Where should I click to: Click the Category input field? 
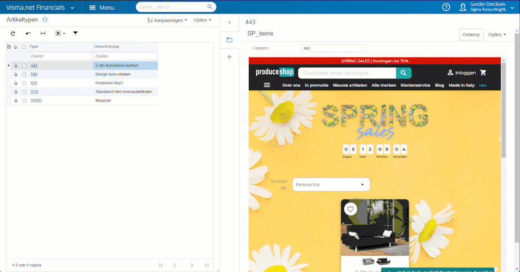(x=334, y=48)
